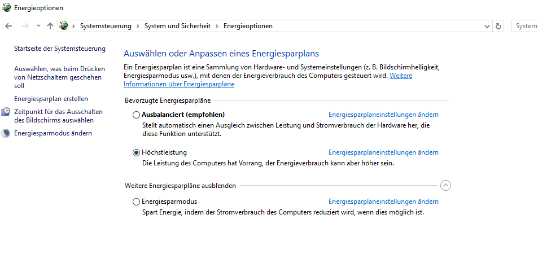Image resolution: width=538 pixels, height=276 pixels.
Task: Open System und Sicherheit breadcrumb
Action: tap(177, 26)
